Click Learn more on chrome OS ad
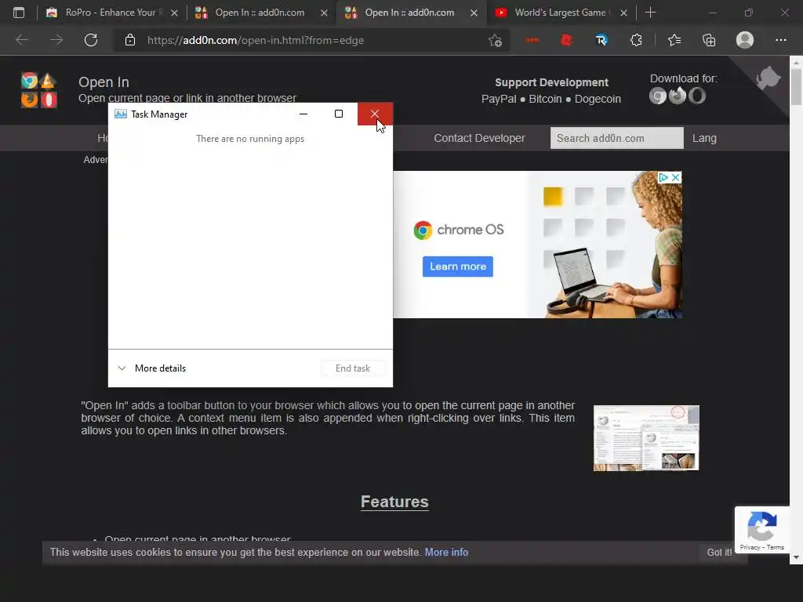The width and height of the screenshot is (803, 602). (x=458, y=267)
